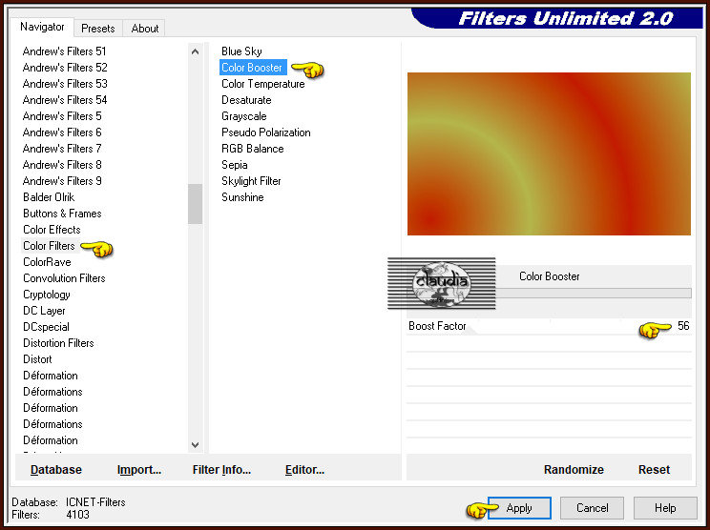Select the Color Effects category
Screen dimensions: 710x530
(x=52, y=230)
